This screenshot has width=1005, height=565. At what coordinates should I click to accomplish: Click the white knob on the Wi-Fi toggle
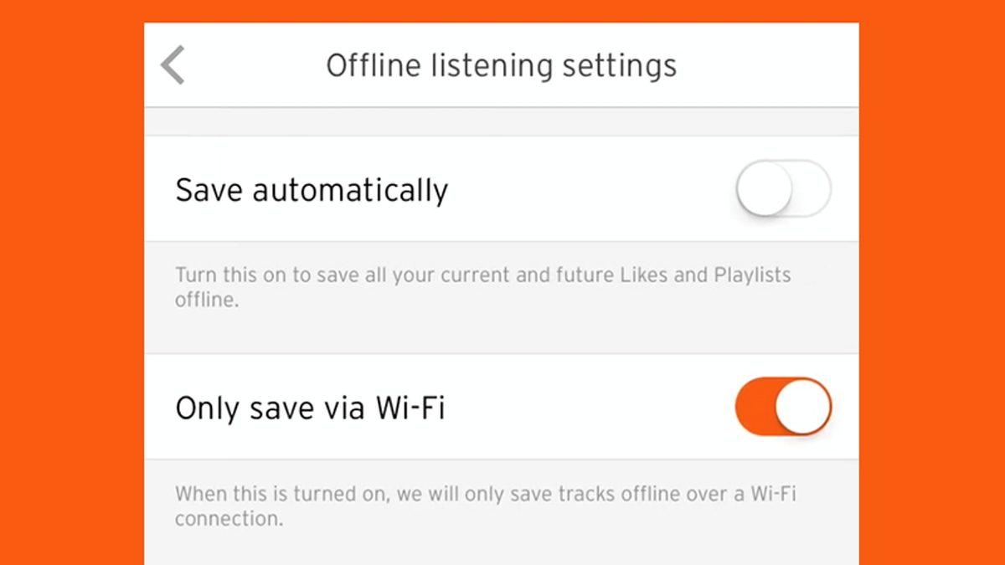[x=801, y=406]
